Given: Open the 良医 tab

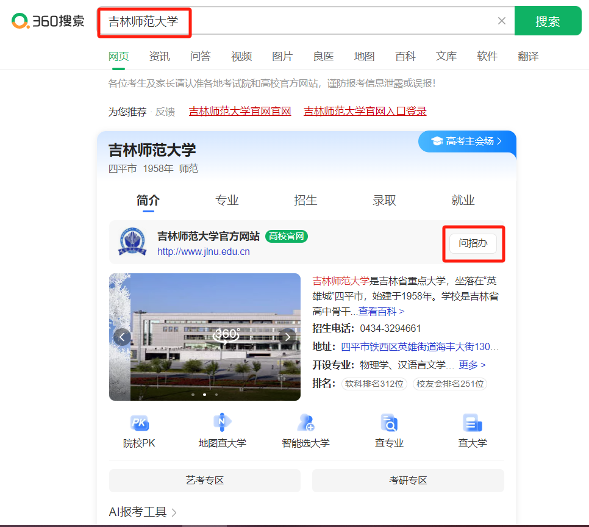Looking at the screenshot, I should pyautogui.click(x=323, y=56).
